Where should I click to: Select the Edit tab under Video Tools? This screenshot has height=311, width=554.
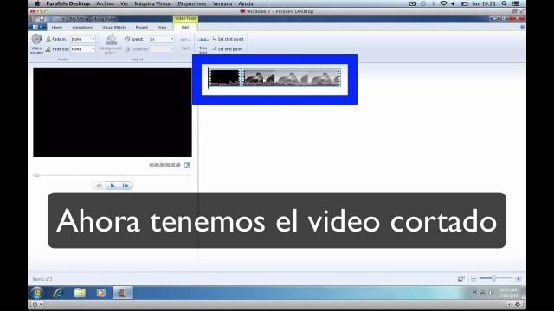(185, 27)
